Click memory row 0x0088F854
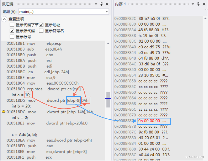 (141, 75)
